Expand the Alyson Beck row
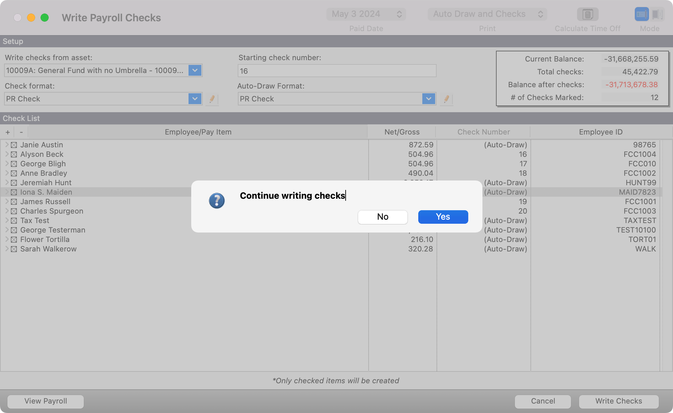Viewport: 673px width, 413px height. (x=6, y=154)
